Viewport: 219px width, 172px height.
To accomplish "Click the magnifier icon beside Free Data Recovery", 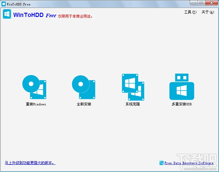I will 161,163.
